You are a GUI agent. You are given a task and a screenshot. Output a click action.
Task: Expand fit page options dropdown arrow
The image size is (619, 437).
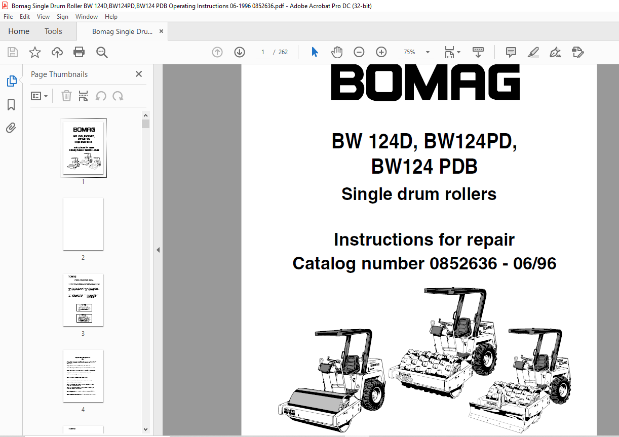click(x=458, y=52)
